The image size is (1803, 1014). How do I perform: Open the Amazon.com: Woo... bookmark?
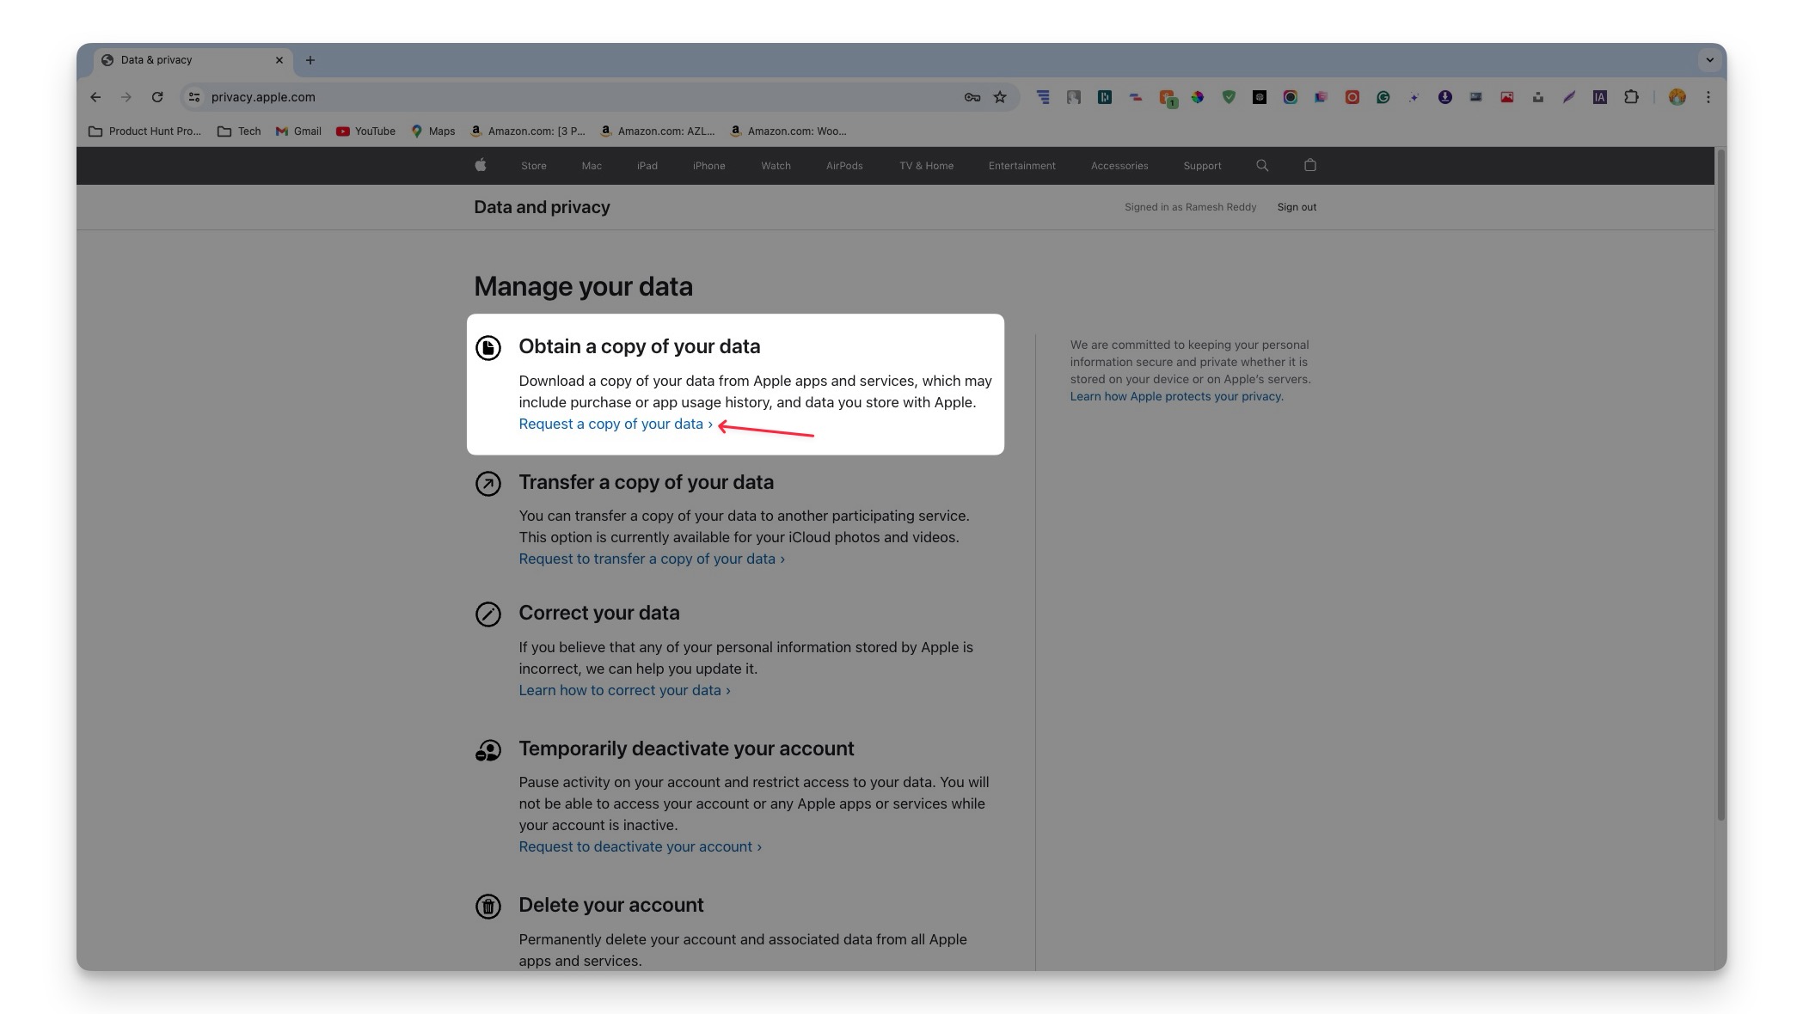pyautogui.click(x=788, y=131)
